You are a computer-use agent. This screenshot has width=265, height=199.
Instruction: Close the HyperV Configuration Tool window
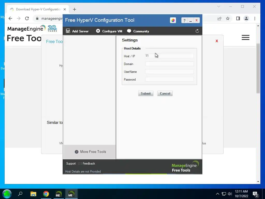197,20
